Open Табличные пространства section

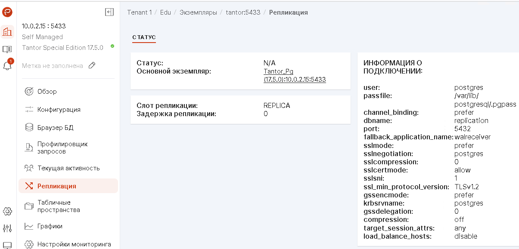coord(59,206)
